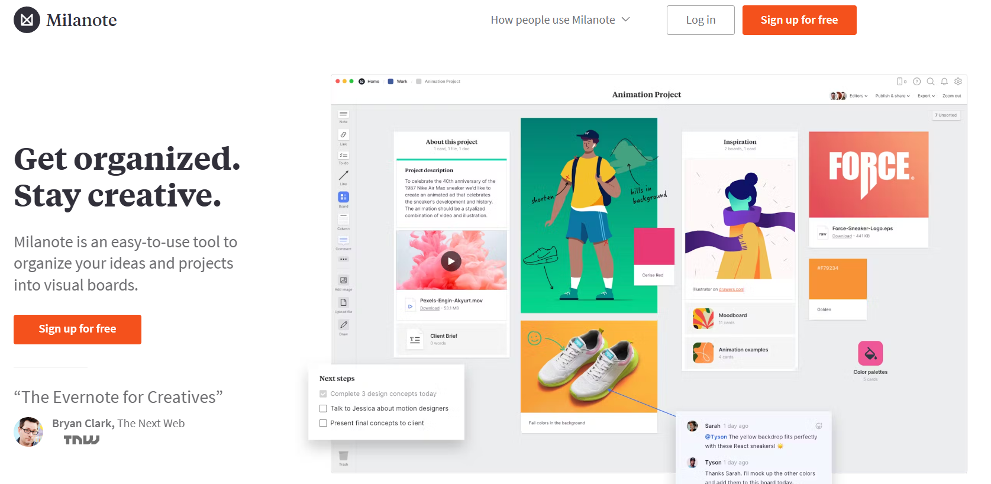This screenshot has width=991, height=484.
Task: Click the header 'Sign up for free' button
Action: (x=799, y=20)
